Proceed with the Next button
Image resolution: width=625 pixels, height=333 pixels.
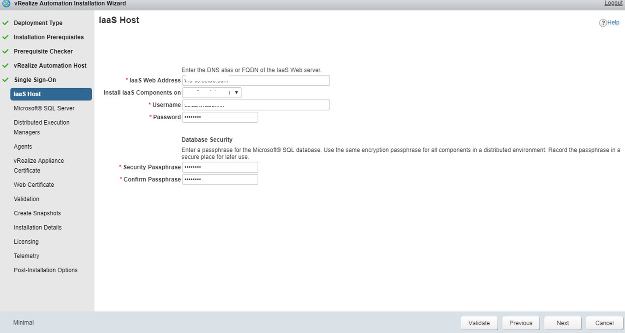[x=563, y=323]
